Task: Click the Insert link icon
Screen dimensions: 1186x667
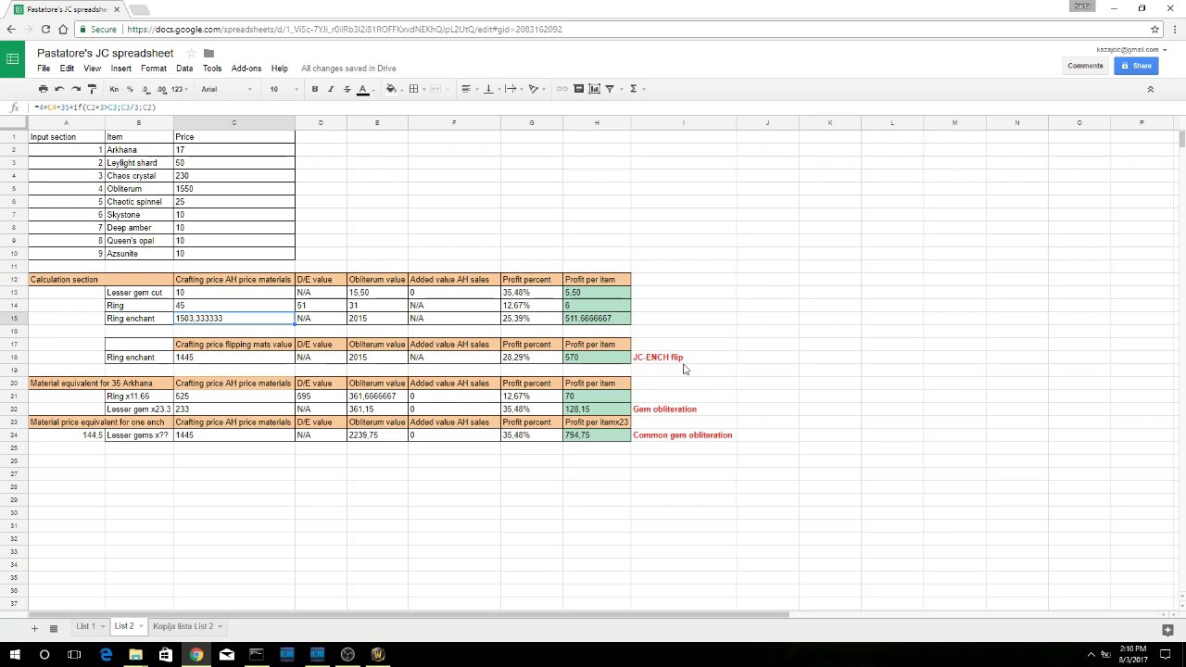Action: coord(562,89)
